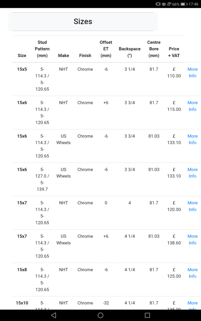Tap the vibrate mode icon
The image size is (201, 321).
pyautogui.click(x=158, y=4)
